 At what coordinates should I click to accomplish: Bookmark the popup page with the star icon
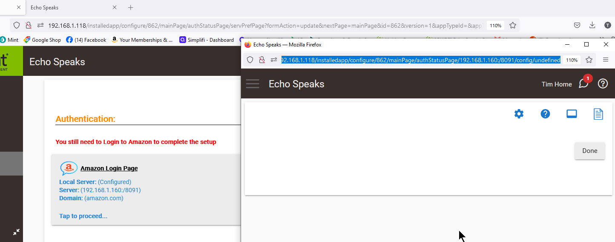589,60
